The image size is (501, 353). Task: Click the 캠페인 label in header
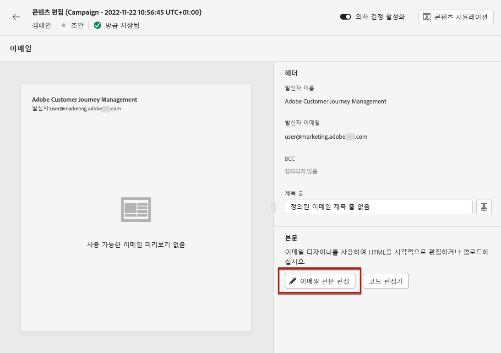[42, 25]
